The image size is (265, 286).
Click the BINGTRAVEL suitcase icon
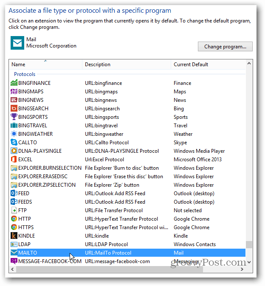[14, 125]
